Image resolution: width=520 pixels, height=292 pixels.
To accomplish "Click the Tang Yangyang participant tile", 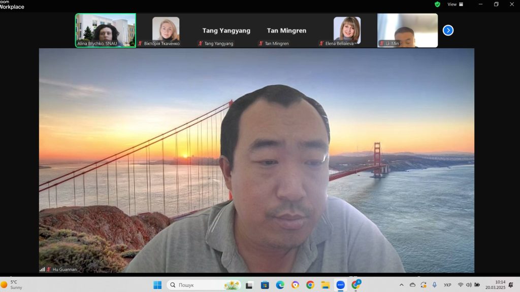I will [226, 30].
